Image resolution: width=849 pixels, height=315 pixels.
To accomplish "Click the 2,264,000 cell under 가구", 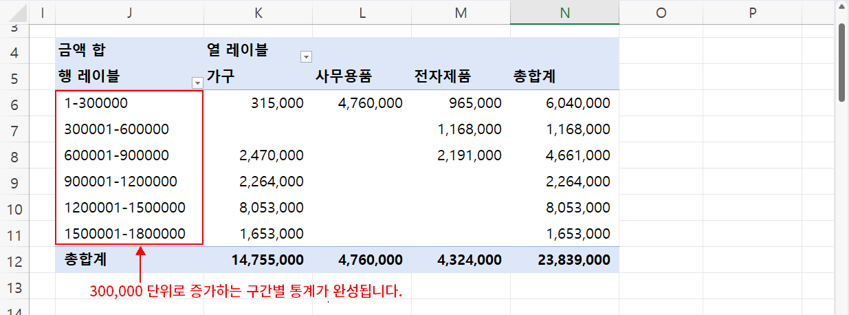I will coord(258,181).
